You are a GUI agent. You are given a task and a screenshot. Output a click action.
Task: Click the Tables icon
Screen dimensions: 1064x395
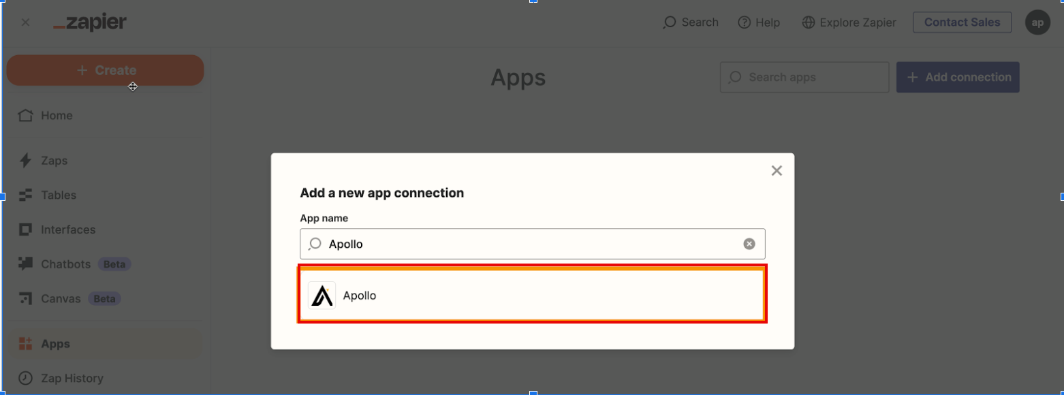[26, 195]
